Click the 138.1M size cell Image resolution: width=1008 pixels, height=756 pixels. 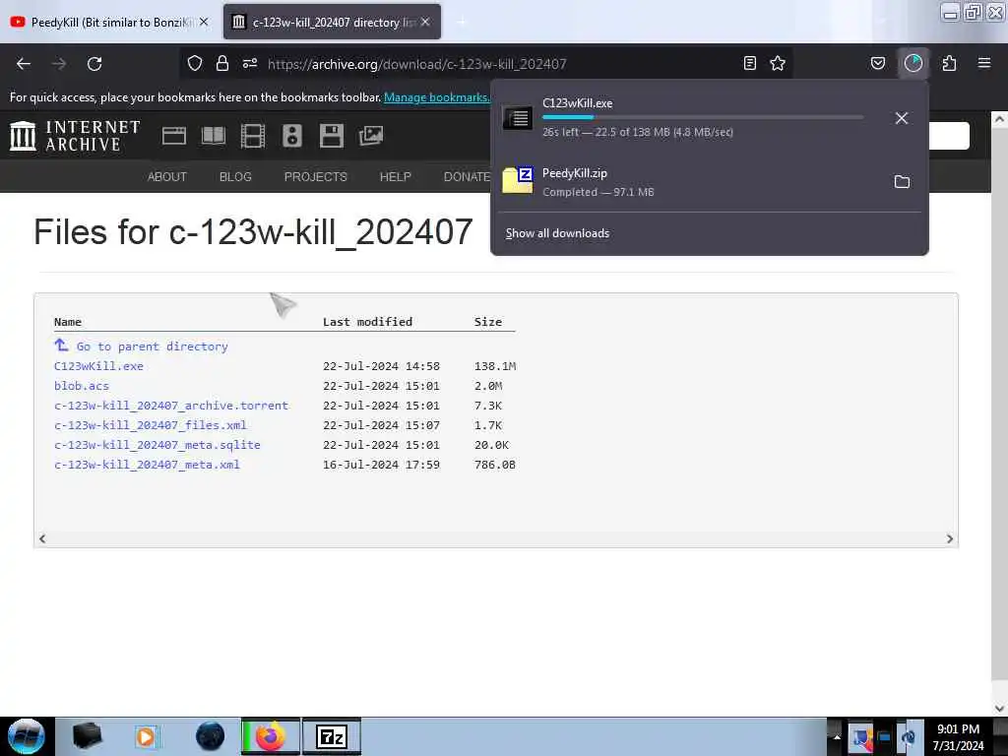pos(495,366)
